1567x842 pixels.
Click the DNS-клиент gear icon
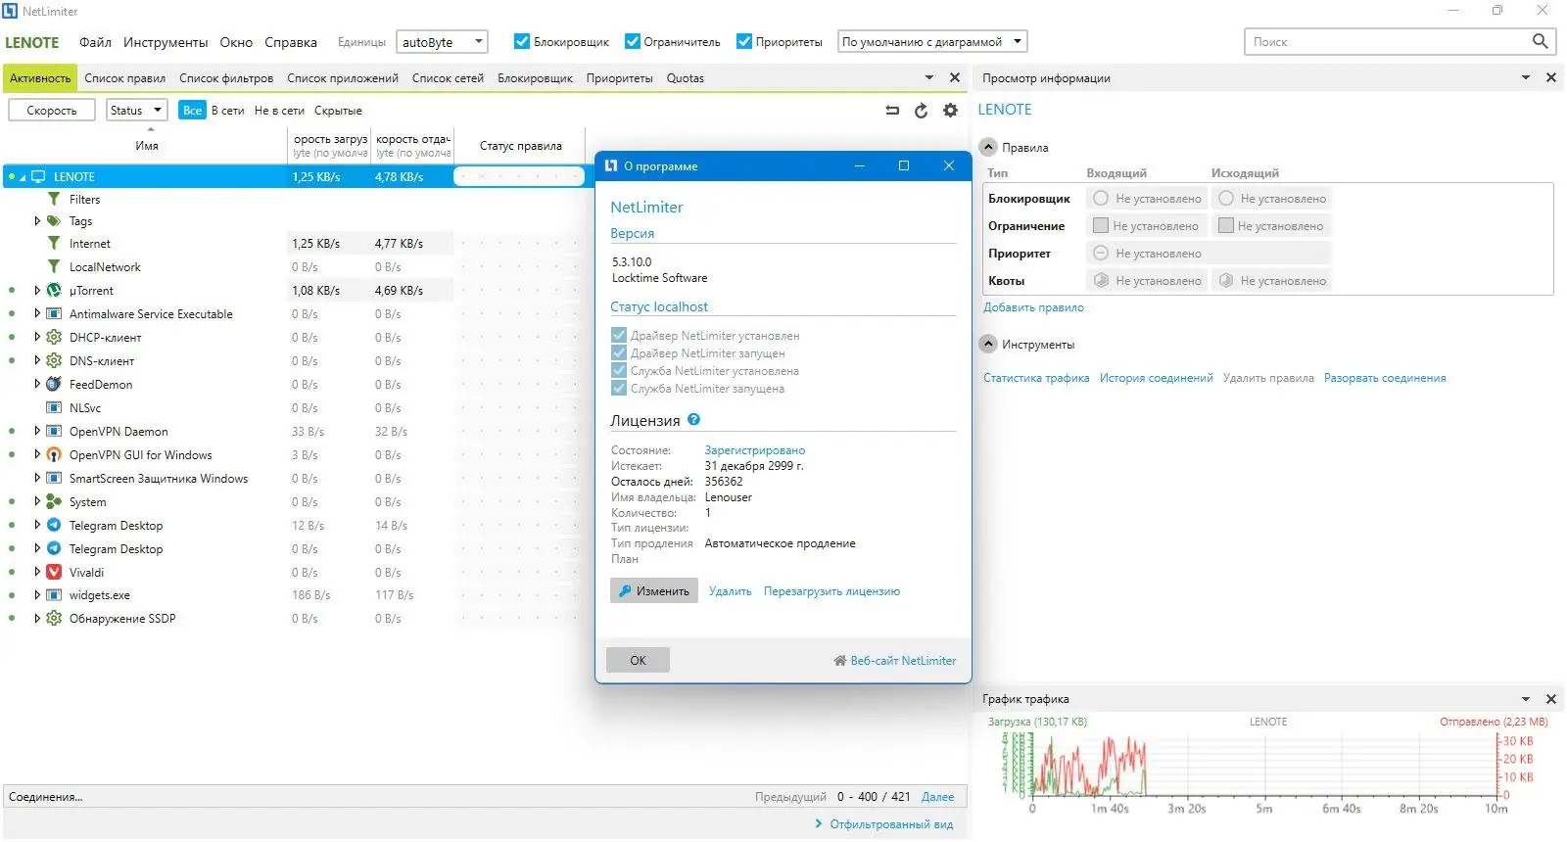click(54, 361)
